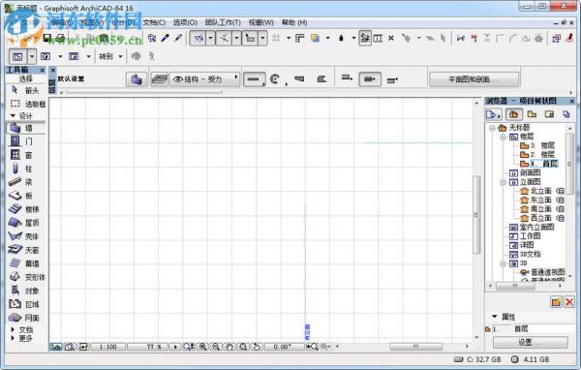
Task: Click the hand pan icon at bottom
Action: click(x=229, y=347)
